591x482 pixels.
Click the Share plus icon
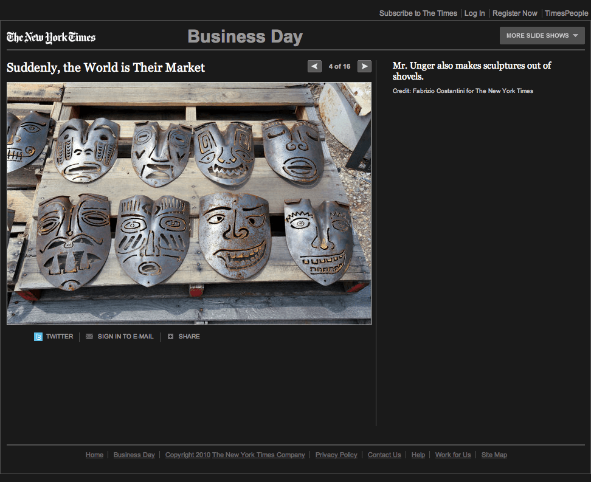tap(171, 337)
